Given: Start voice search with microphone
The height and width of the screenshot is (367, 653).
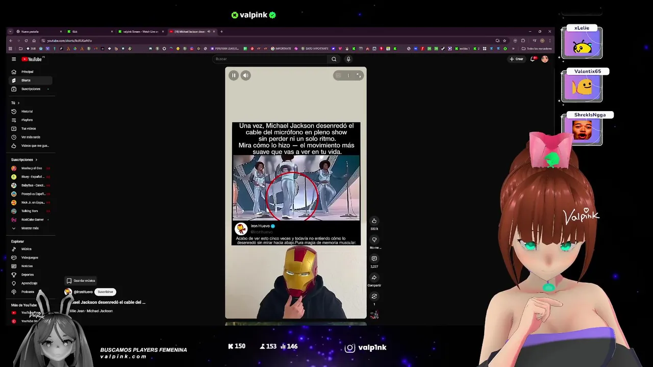Looking at the screenshot, I should point(348,59).
